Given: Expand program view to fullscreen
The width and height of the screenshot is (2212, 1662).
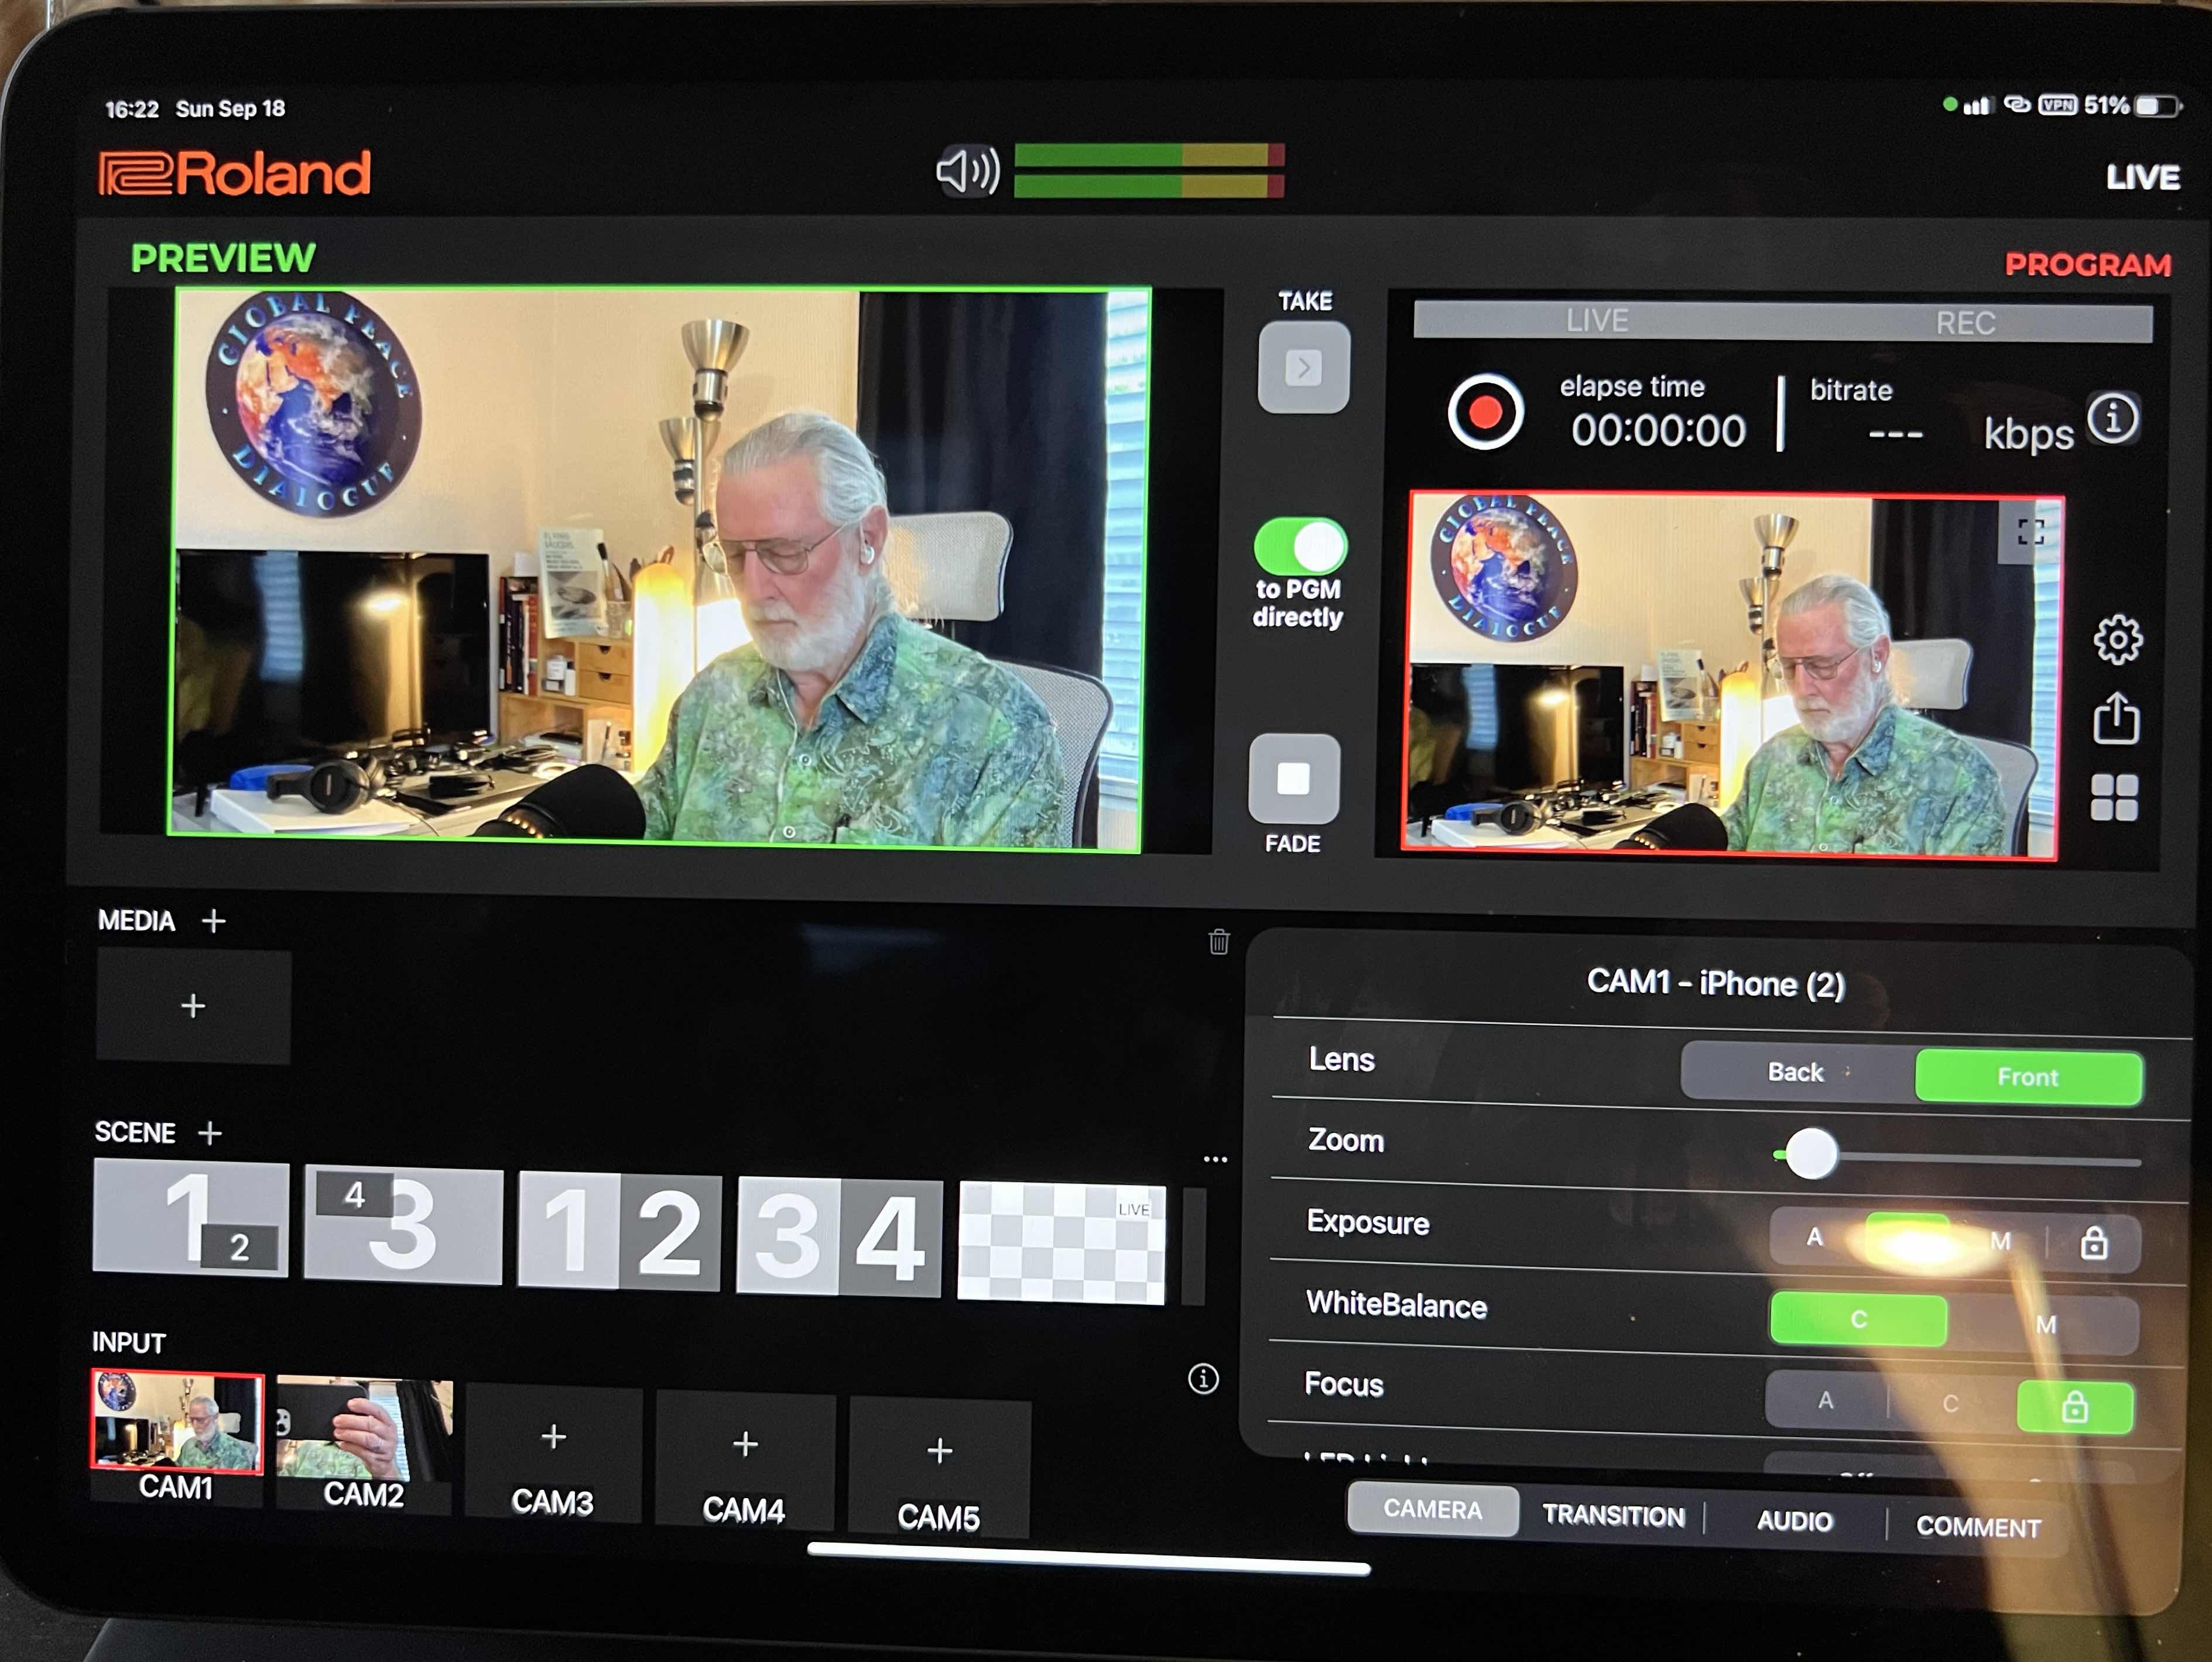Looking at the screenshot, I should point(2029,531).
